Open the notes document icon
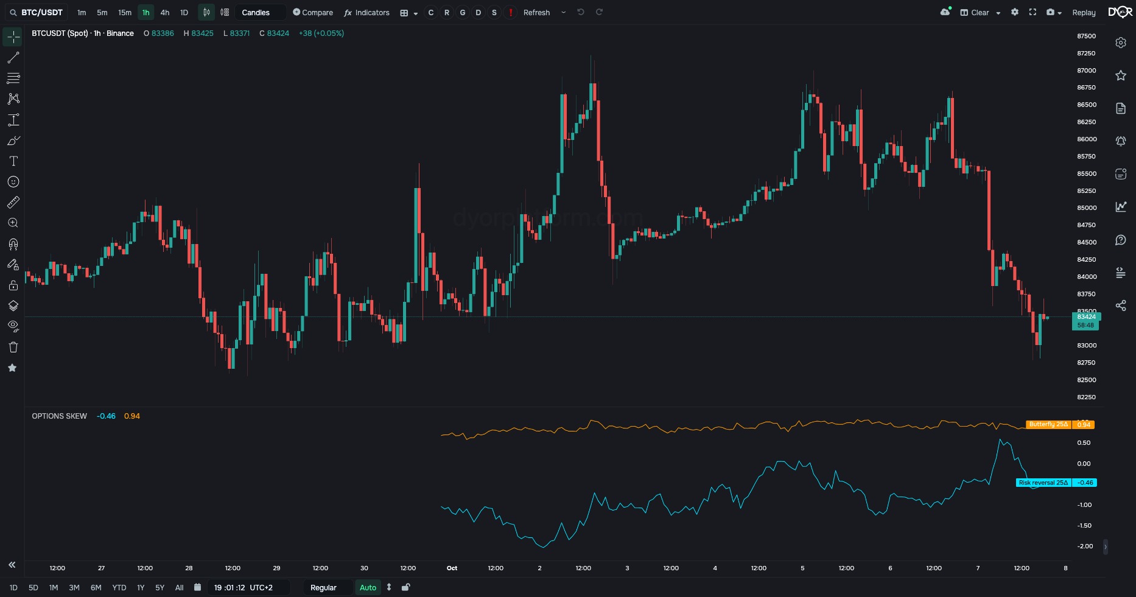 point(1121,108)
